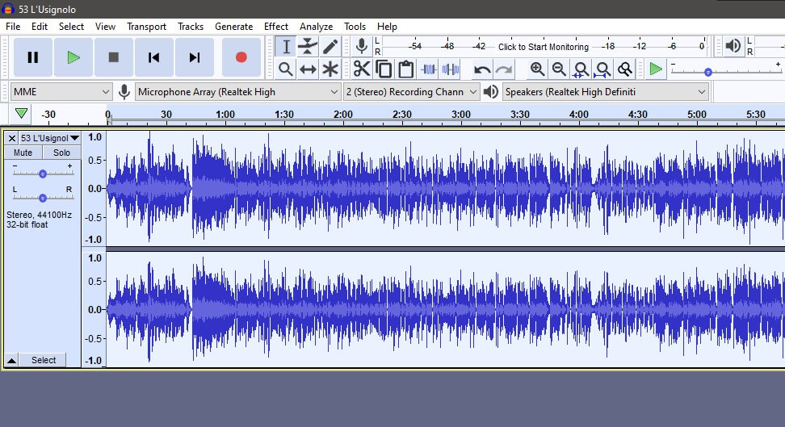The width and height of the screenshot is (785, 427).
Task: Select the Envelope tool
Action: [x=308, y=46]
